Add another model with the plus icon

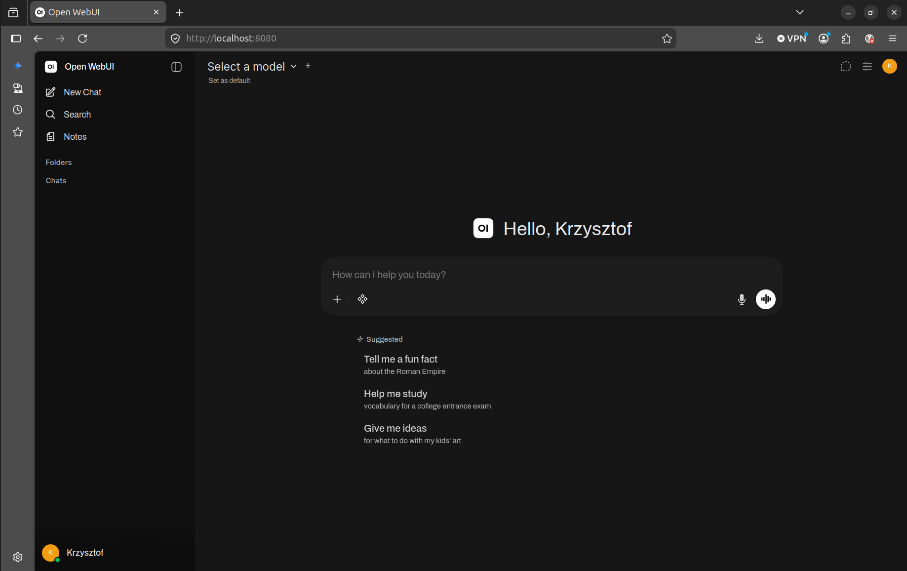point(308,66)
